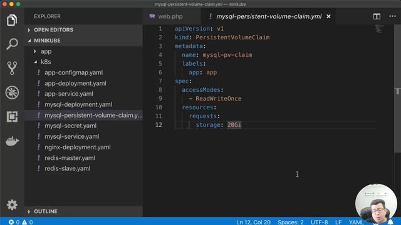Click the accessModes key on line 8
The width and height of the screenshot is (401, 225).
(201, 90)
